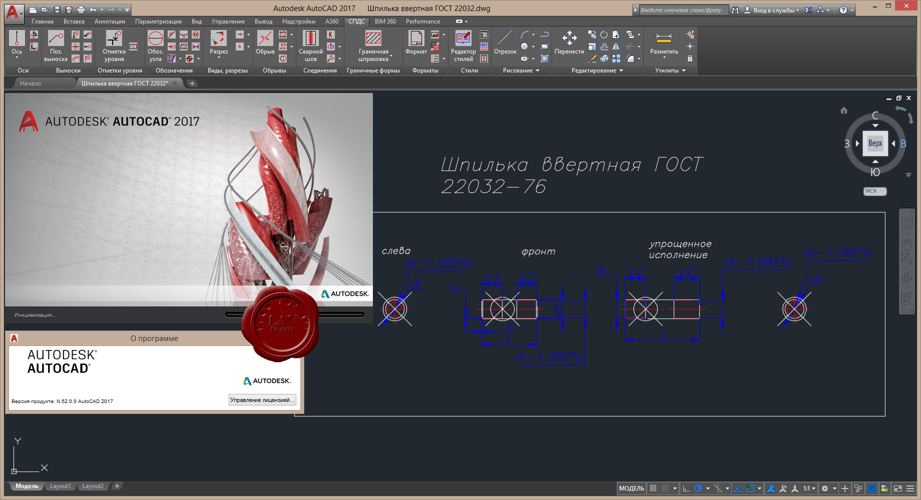Image resolution: width=921 pixels, height=500 pixels.
Task: Click the Save icon in quick access toolbar
Action: 57,9
